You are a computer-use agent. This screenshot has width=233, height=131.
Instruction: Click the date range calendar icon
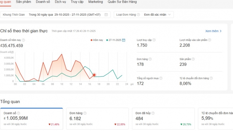point(106,15)
